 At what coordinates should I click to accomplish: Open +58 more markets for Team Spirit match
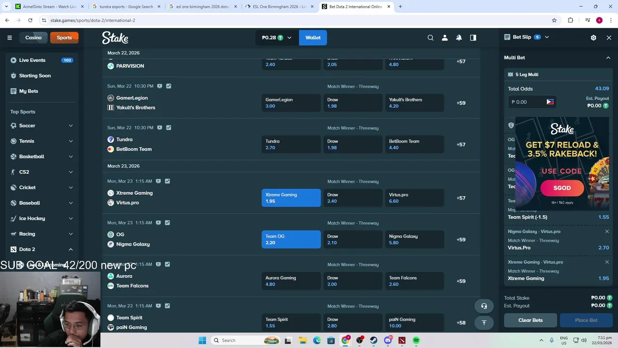461,323
